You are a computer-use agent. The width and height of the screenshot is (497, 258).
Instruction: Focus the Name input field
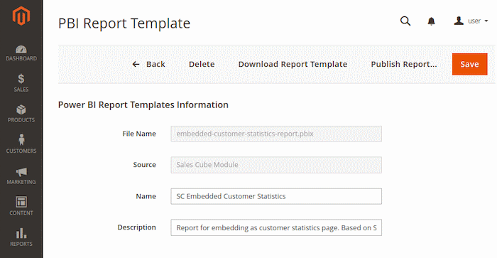[x=276, y=196]
